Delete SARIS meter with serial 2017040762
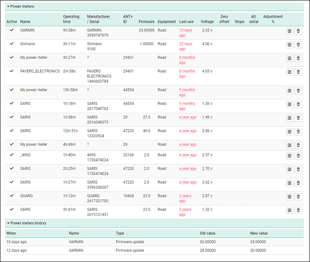The height and width of the screenshot is (262, 310). (298, 105)
